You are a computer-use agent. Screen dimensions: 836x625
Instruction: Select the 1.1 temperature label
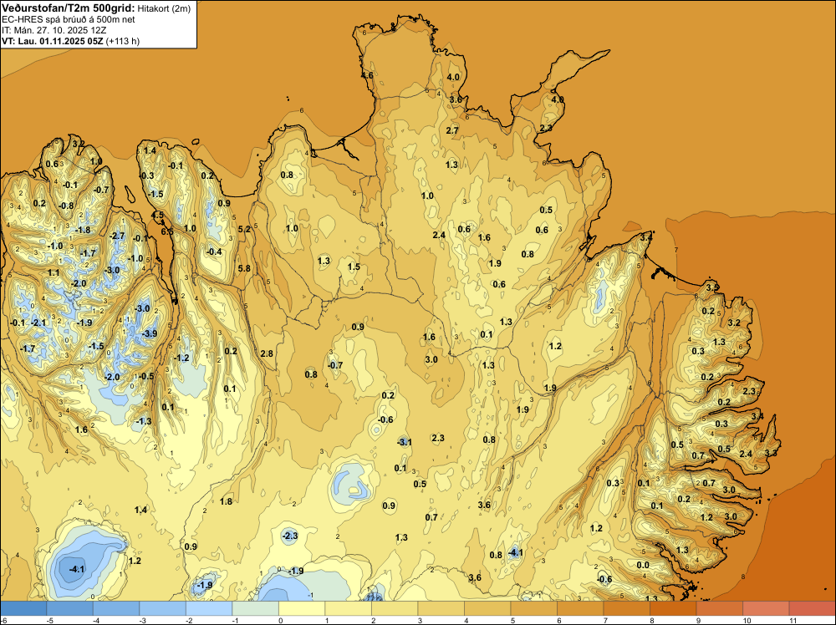click(54, 272)
